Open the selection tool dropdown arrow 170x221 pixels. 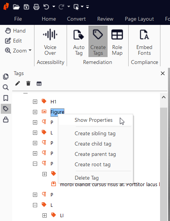[82, 7]
